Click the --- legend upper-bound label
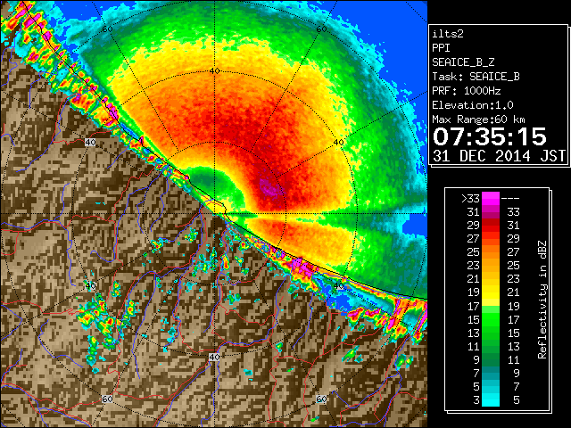 click(x=510, y=198)
